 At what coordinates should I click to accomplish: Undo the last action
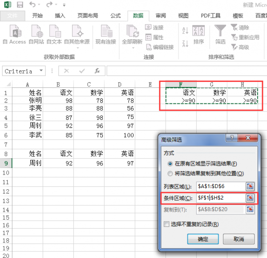[x=32, y=4]
